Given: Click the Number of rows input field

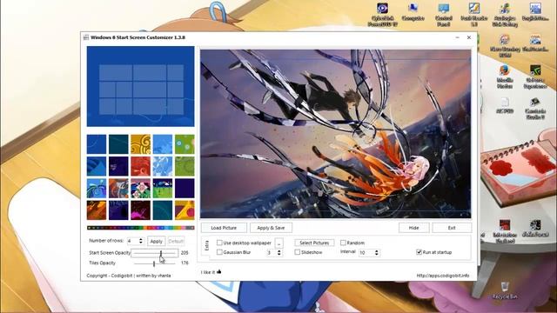Looking at the screenshot, I should 132,241.
